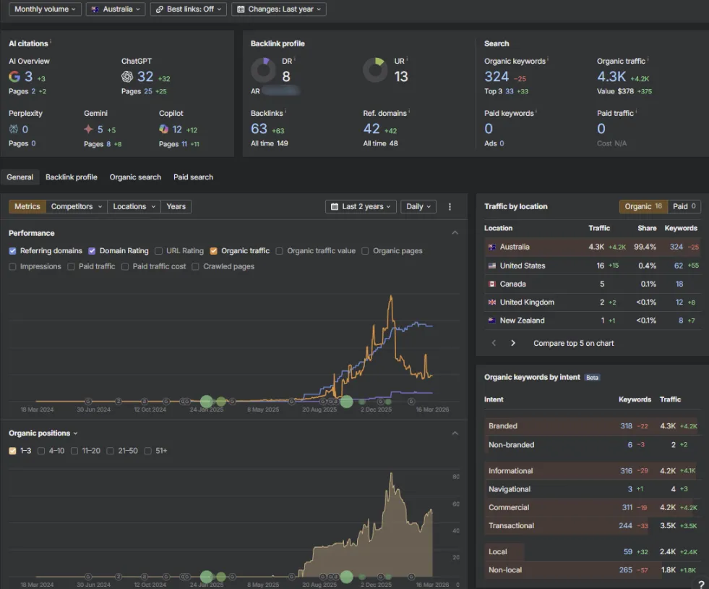Click the Canada flag icon
Image resolution: width=709 pixels, height=589 pixels.
492,284
